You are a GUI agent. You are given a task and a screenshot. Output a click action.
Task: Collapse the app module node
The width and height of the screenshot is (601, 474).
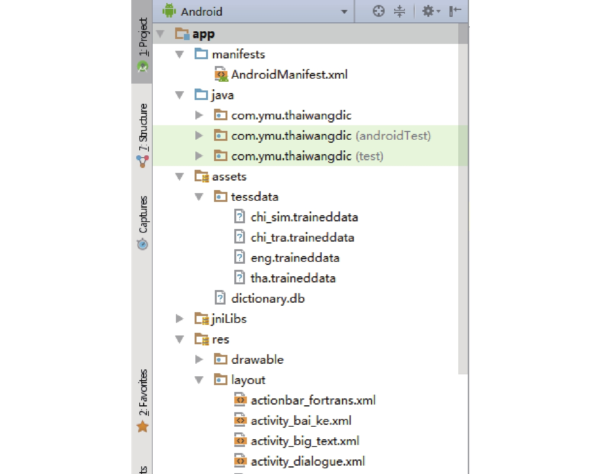click(x=160, y=34)
